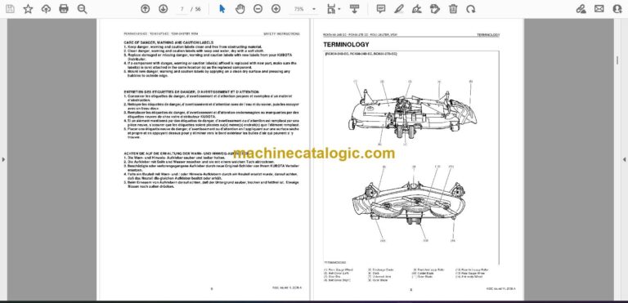Expand the left navigation pane arrow

(x=3, y=159)
